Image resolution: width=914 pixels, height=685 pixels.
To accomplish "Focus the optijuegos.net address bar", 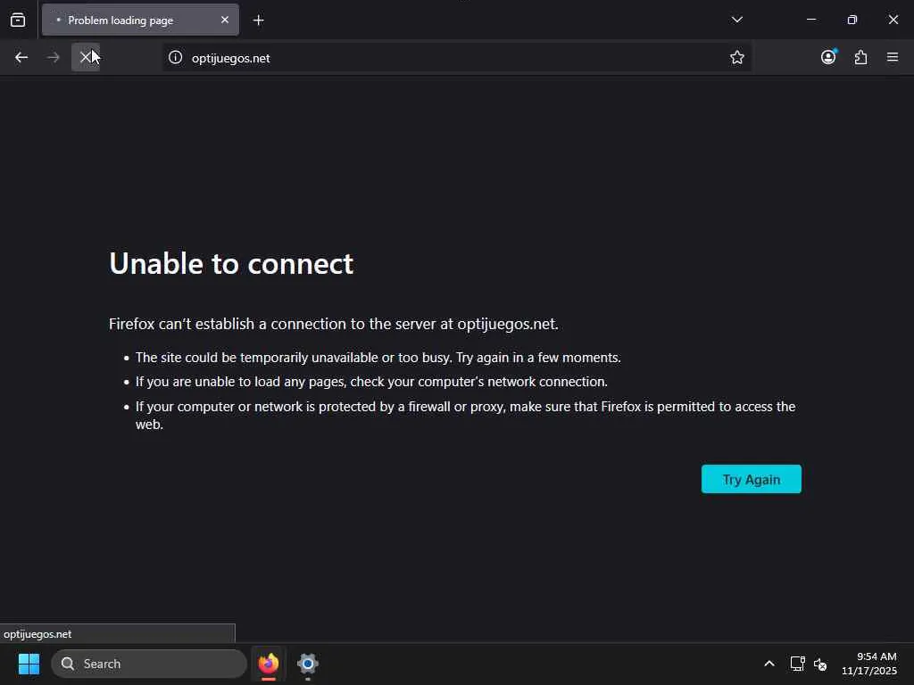I will click(x=456, y=58).
